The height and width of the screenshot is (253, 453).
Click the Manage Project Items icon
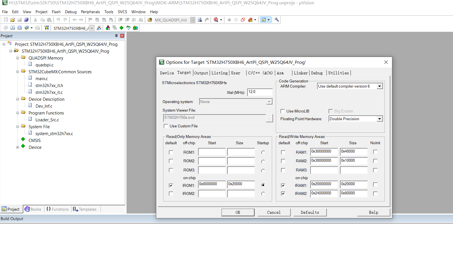[108, 28]
